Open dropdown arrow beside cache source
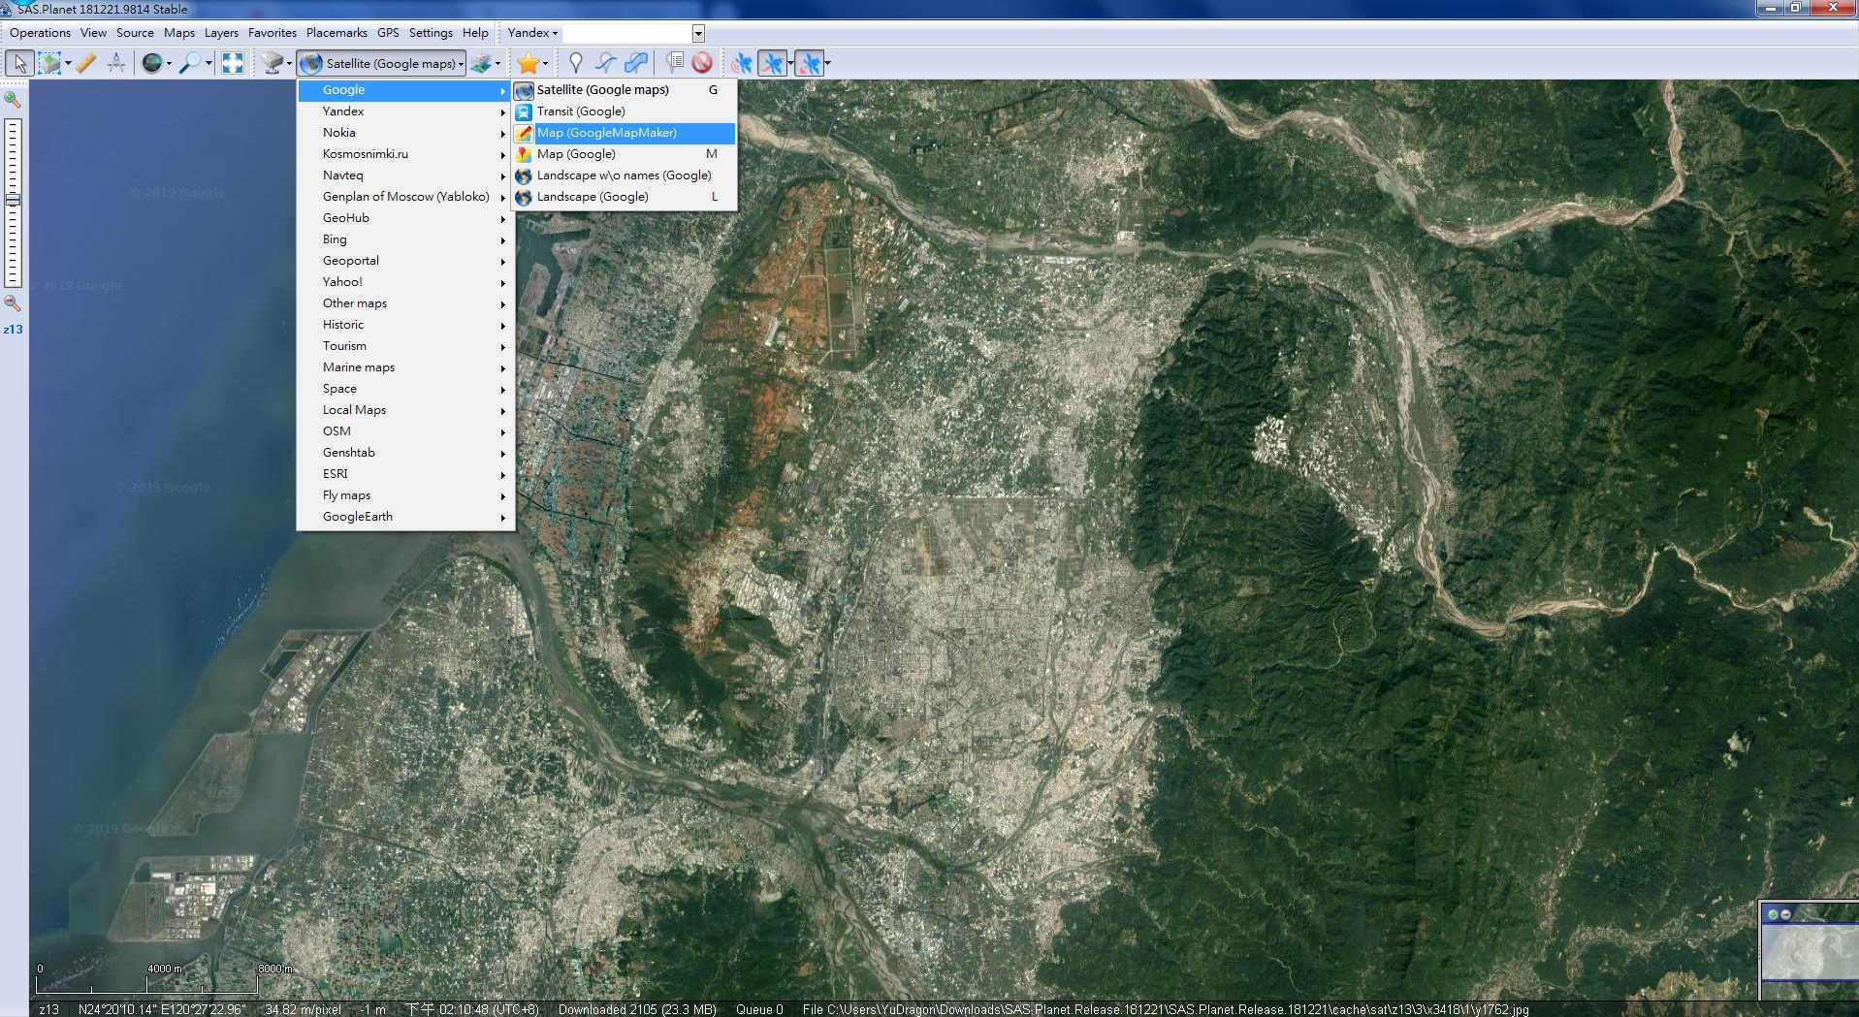This screenshot has height=1017, width=1859. coord(289,64)
